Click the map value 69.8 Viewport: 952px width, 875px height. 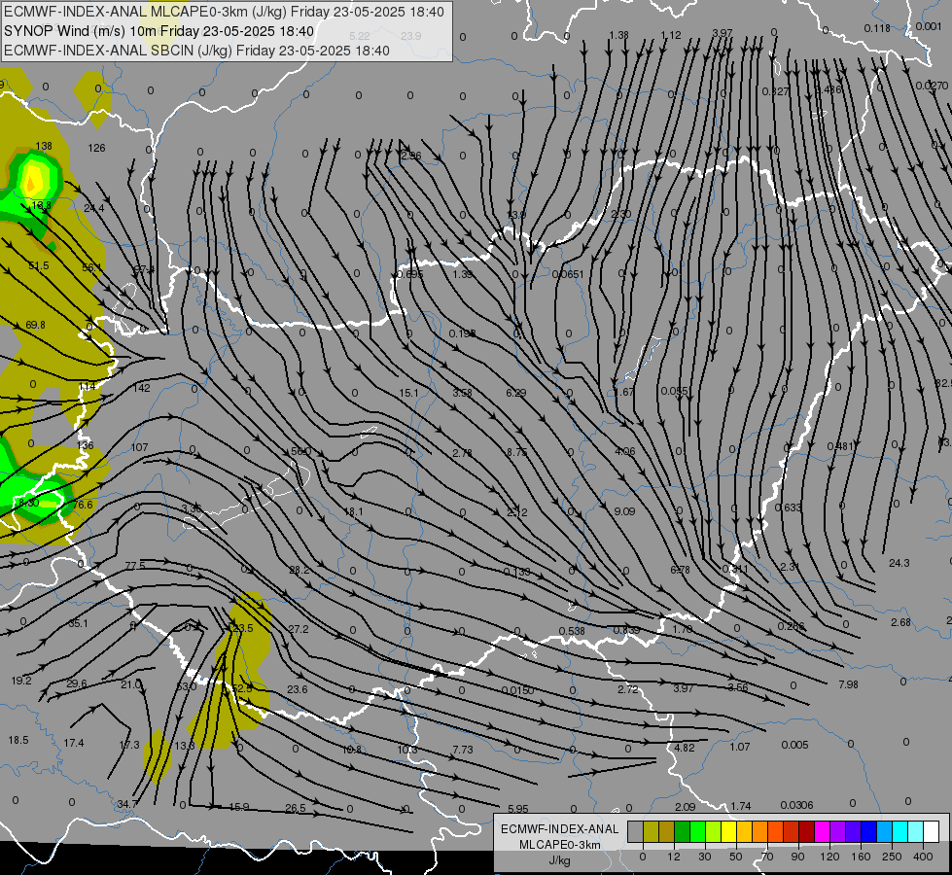click(36, 325)
